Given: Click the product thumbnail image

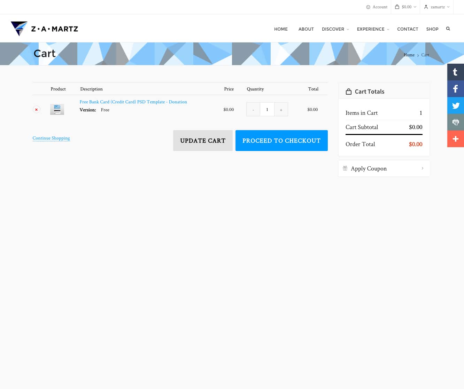Looking at the screenshot, I should pyautogui.click(x=57, y=110).
